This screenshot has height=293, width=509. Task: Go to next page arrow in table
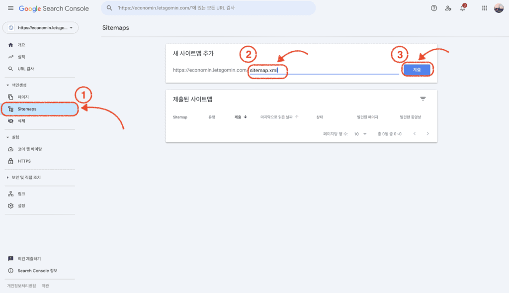[427, 133]
